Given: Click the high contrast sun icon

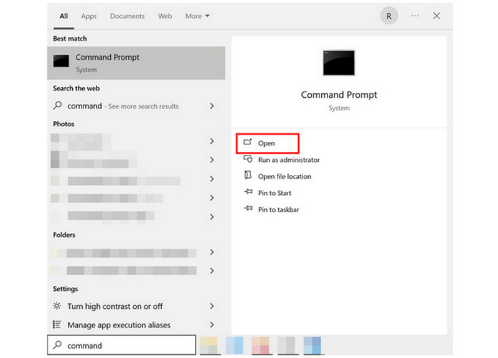Looking at the screenshot, I should [x=57, y=306].
